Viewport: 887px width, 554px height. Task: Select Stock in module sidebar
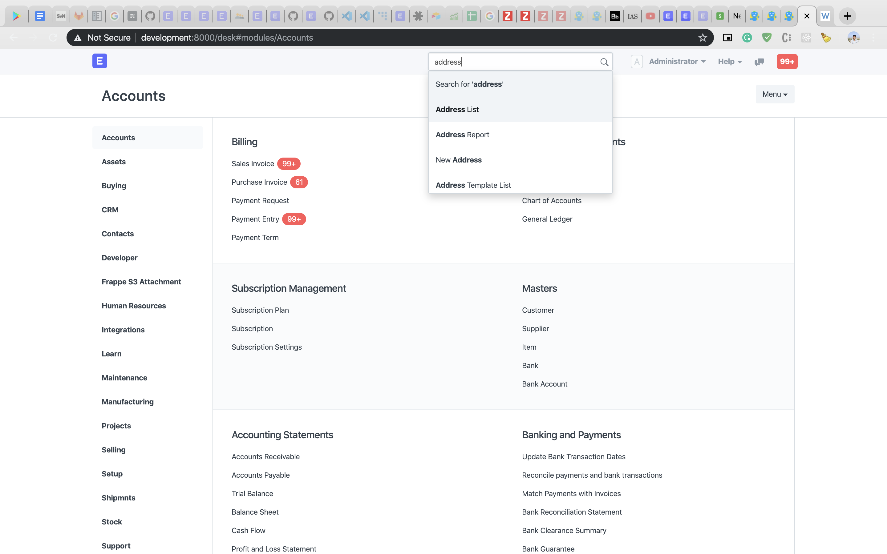tap(148, 522)
